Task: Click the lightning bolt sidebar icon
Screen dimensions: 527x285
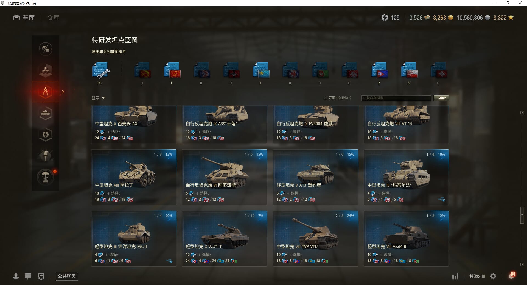Action: click(x=46, y=134)
